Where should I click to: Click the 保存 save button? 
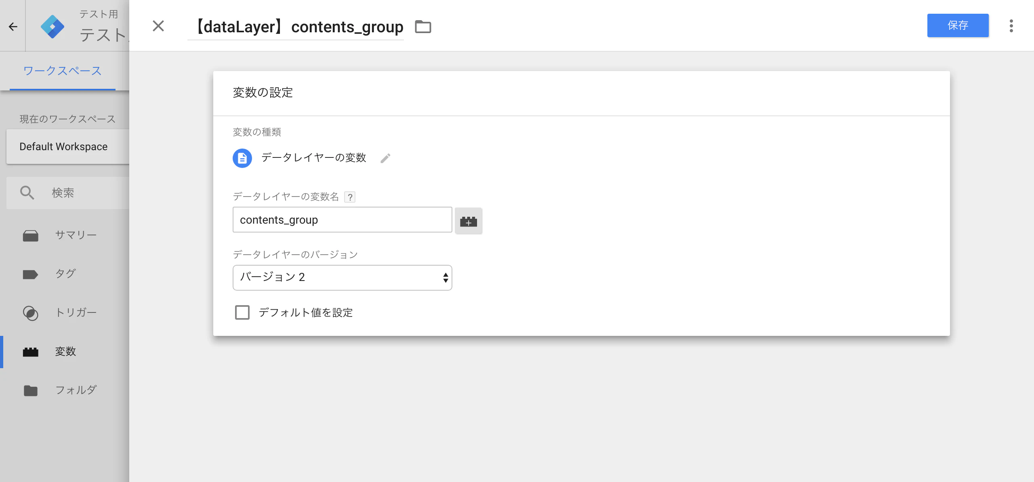[958, 25]
